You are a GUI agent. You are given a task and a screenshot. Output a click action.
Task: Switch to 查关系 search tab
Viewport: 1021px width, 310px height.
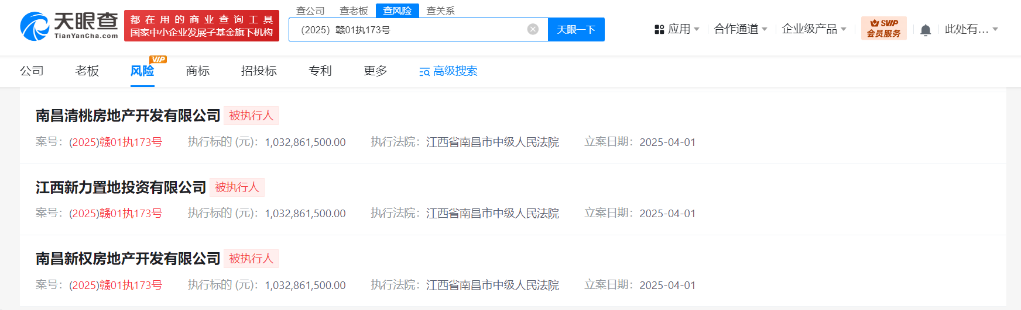[x=440, y=11]
